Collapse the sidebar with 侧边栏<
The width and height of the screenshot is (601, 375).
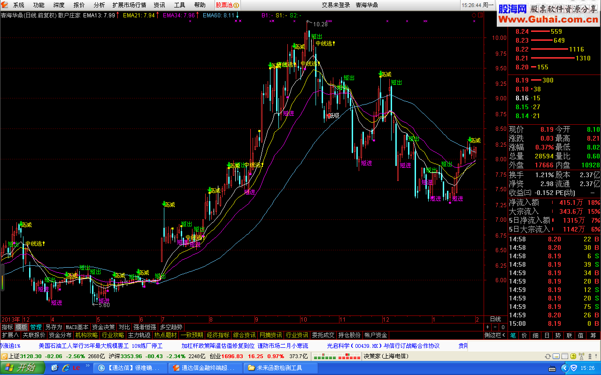coord(495,335)
